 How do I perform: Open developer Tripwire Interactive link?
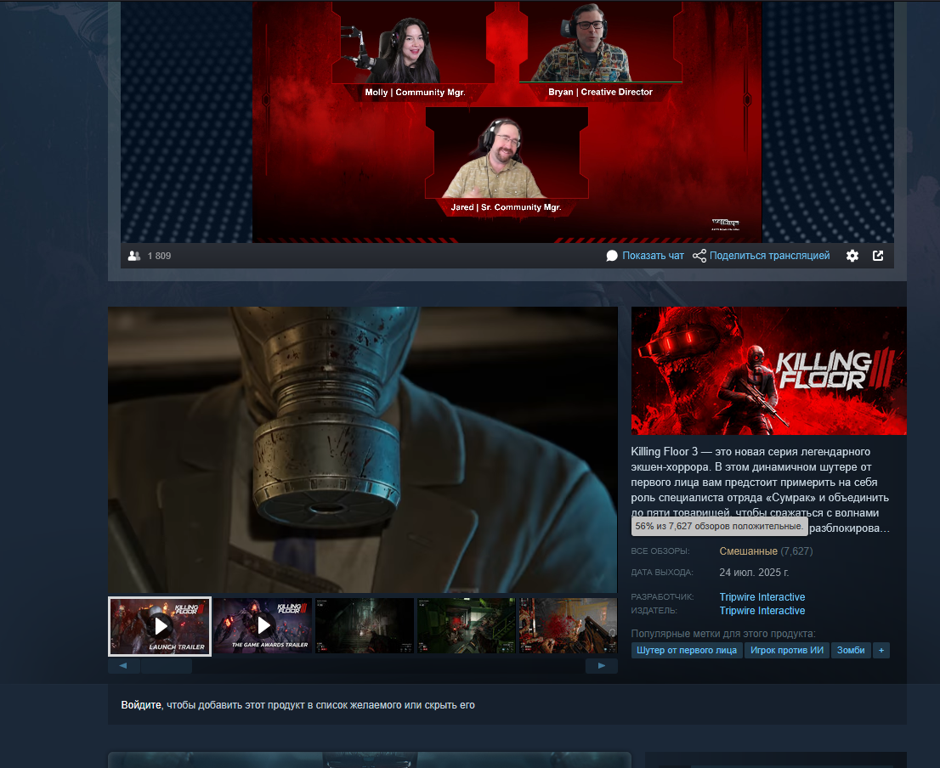click(762, 597)
